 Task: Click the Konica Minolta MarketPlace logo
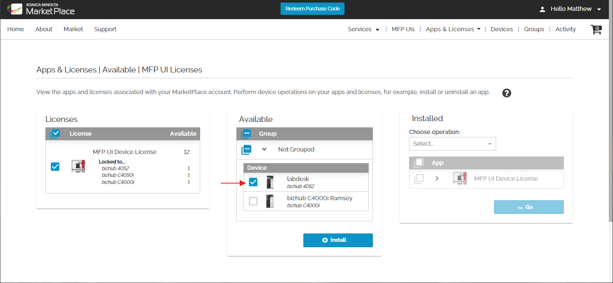(41, 9)
